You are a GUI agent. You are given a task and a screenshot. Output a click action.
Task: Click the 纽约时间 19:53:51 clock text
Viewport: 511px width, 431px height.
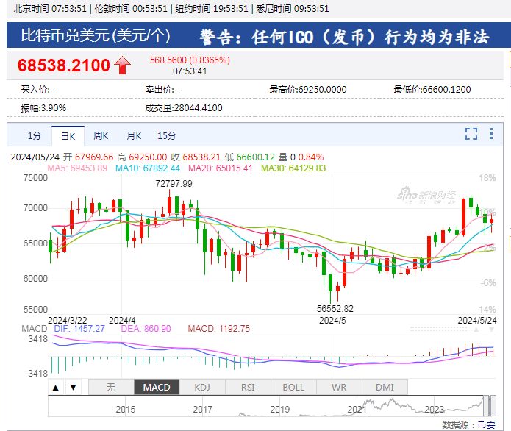point(212,9)
